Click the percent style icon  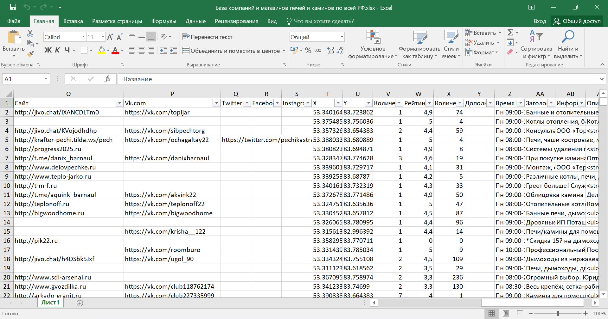click(308, 51)
